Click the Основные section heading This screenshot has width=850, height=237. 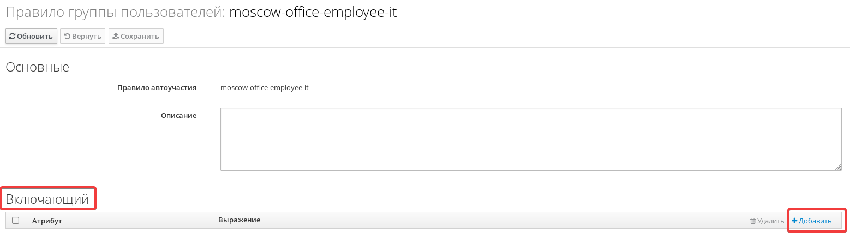point(37,68)
